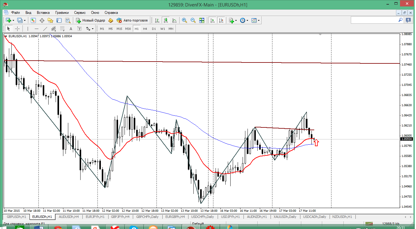
Task: Toggle the Chart Shift button
Action: (x=221, y=20)
